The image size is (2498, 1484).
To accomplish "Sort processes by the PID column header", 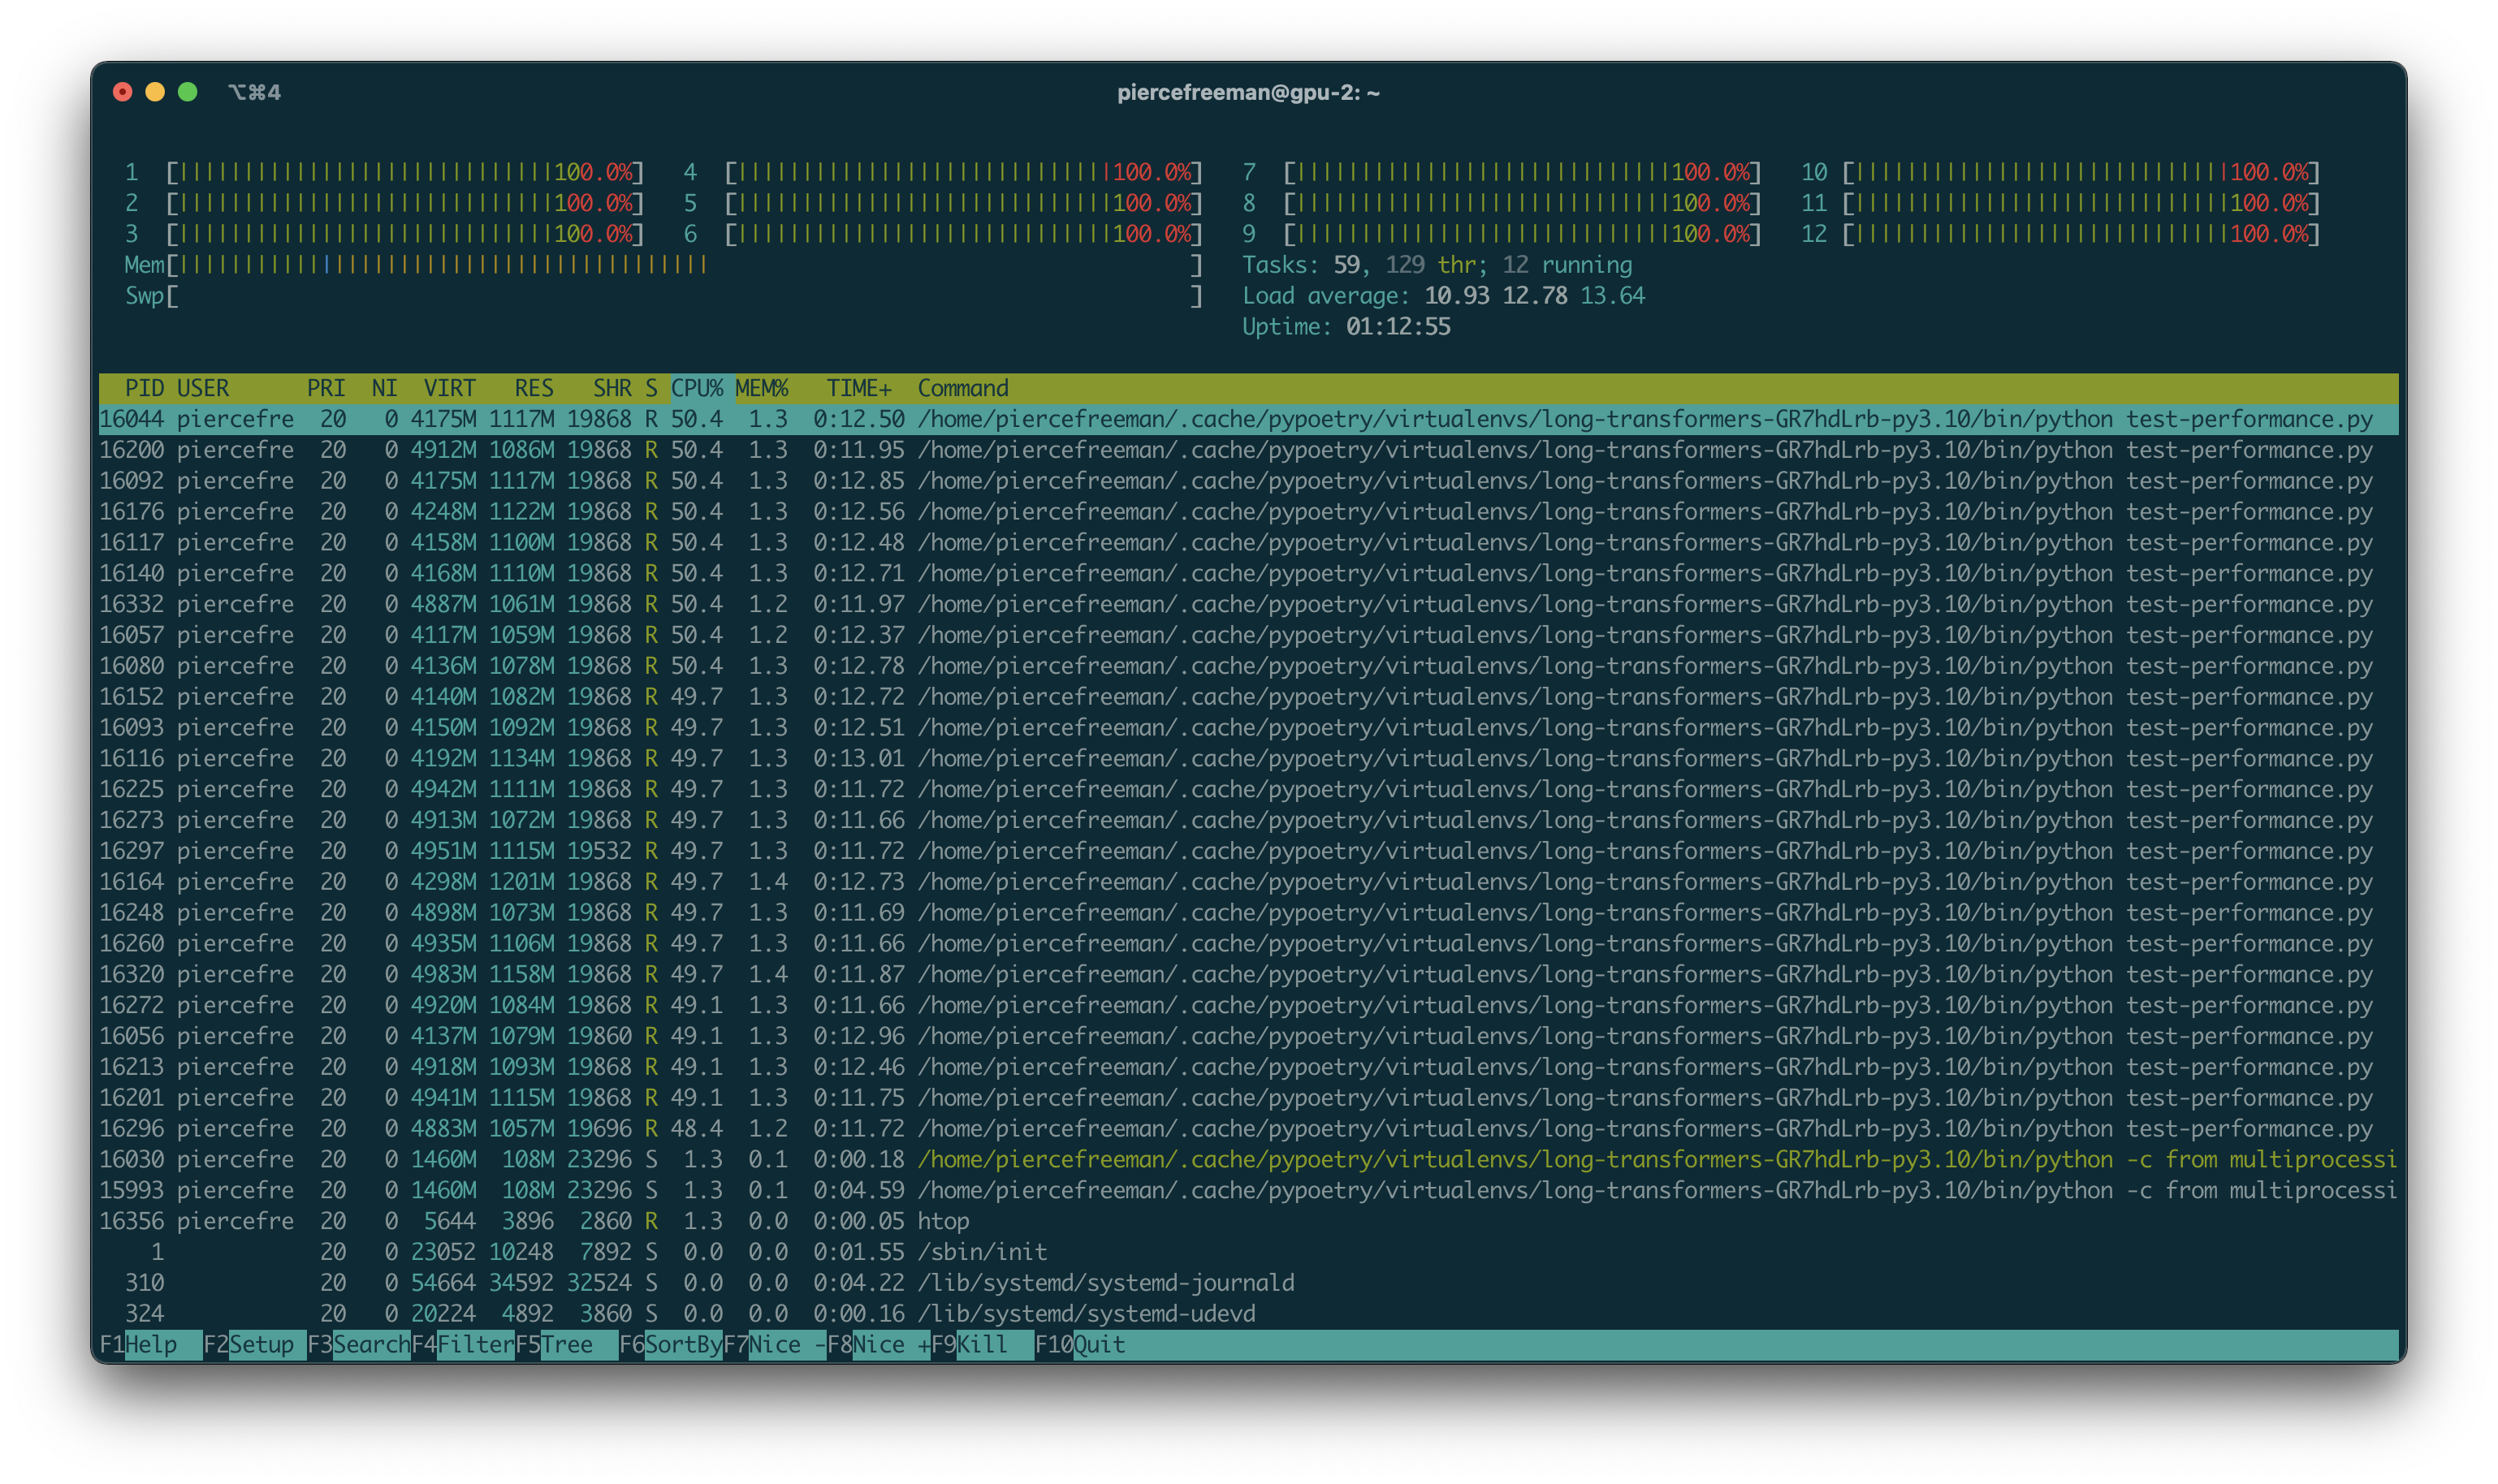I will click(x=143, y=389).
